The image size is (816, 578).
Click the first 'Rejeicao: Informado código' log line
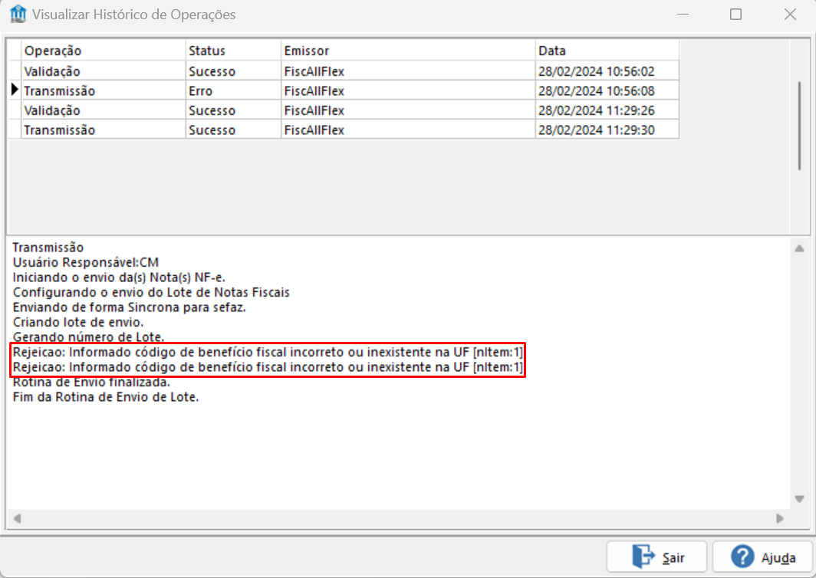(x=268, y=352)
